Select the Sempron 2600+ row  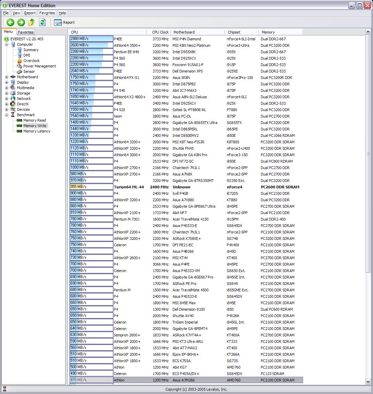[186, 335]
